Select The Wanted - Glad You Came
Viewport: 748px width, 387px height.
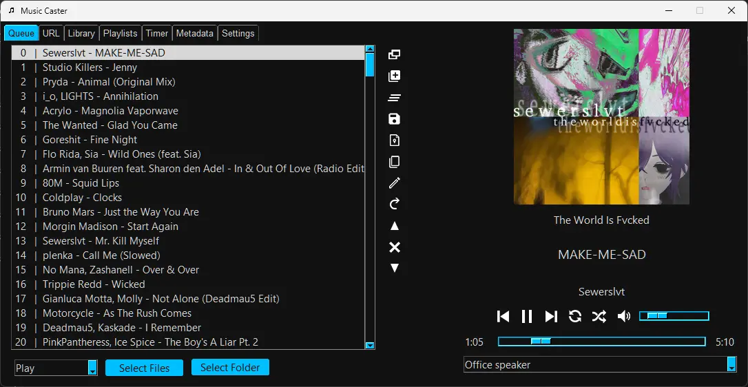(188, 125)
